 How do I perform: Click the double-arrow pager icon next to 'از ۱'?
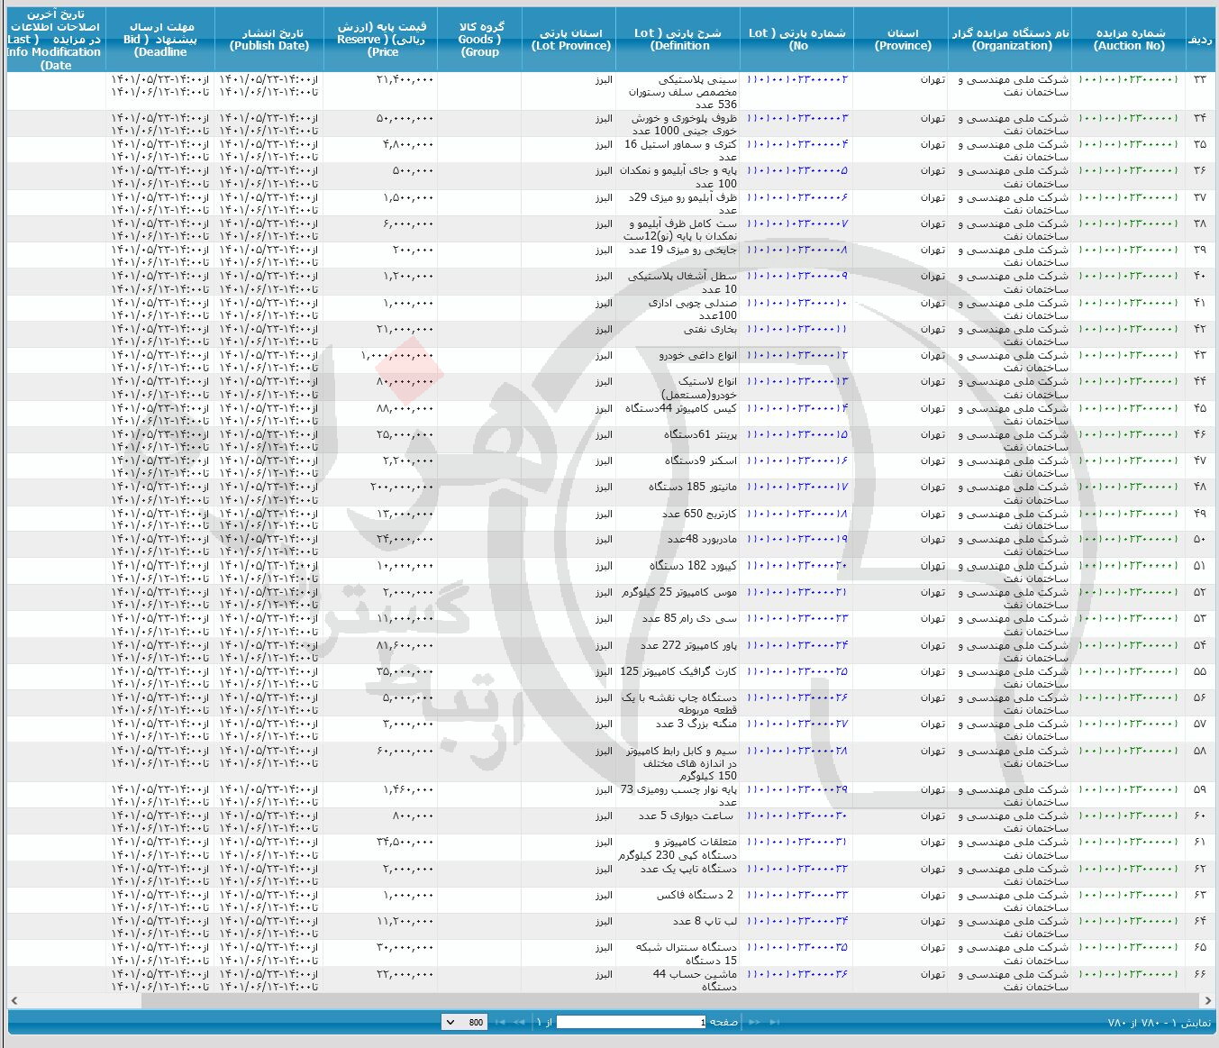[x=518, y=1022]
